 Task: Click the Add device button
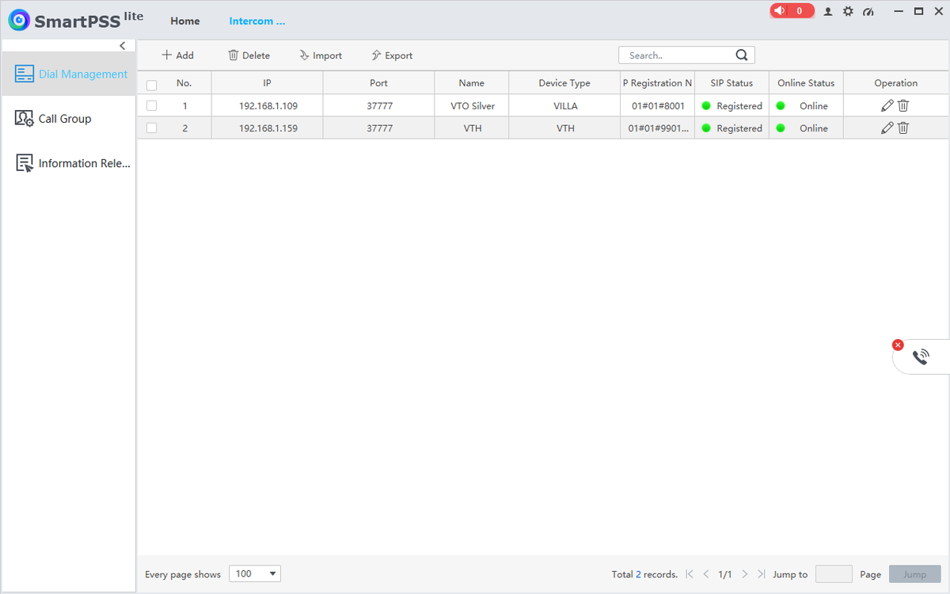point(177,55)
